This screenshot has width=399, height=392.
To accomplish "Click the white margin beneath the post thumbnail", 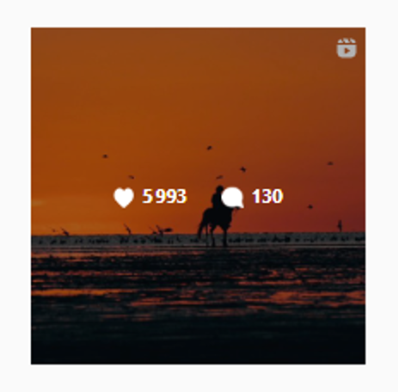I will pos(198,377).
